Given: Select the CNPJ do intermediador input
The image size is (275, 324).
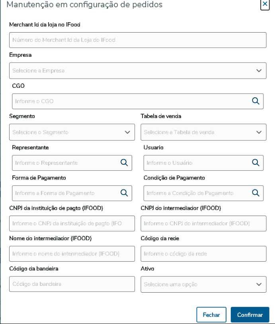Looking at the screenshot, I should click(x=203, y=224).
